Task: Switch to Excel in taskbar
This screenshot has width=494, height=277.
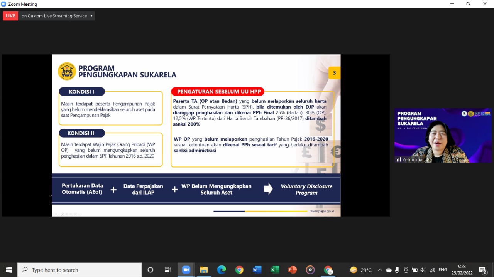Action: tap(275, 270)
